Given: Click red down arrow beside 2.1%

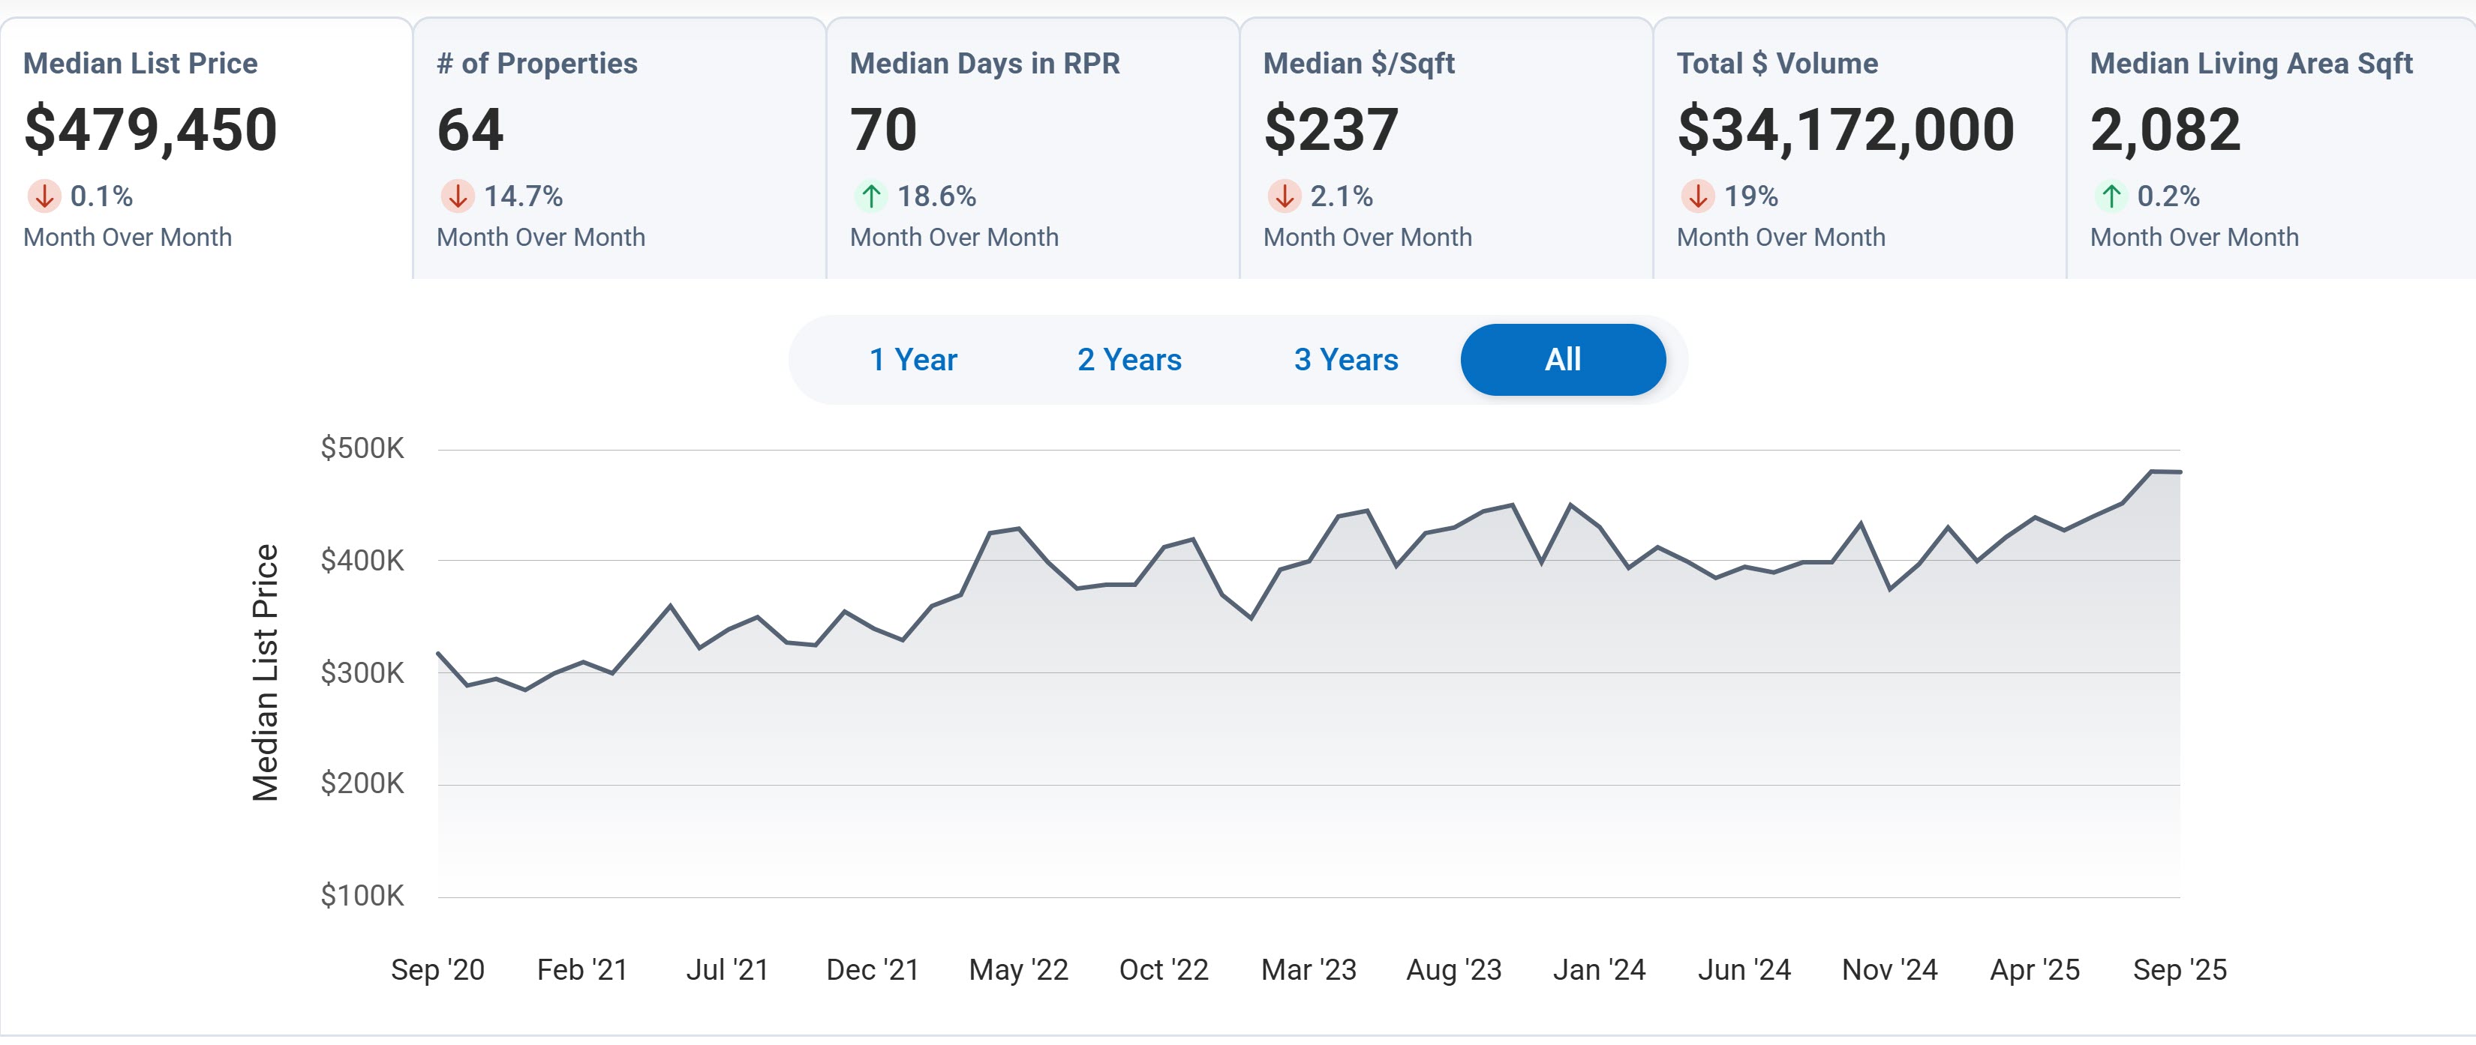Looking at the screenshot, I should tap(1284, 196).
